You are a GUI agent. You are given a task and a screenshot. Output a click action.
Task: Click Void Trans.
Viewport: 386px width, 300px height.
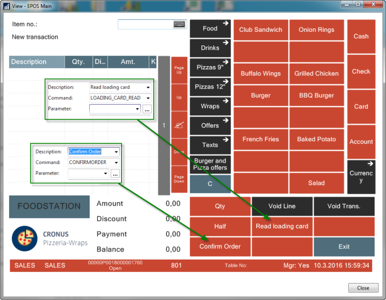[x=344, y=206]
